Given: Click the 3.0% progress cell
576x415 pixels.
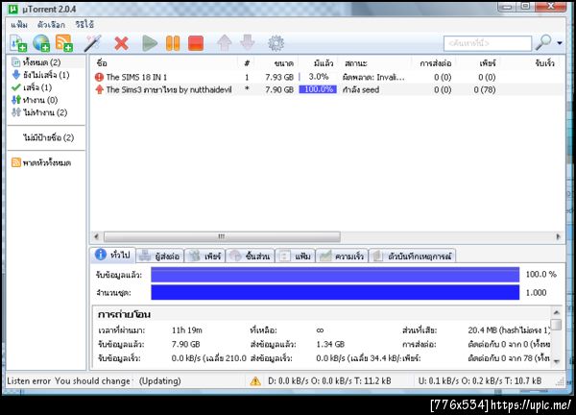Looking at the screenshot, I should pyautogui.click(x=318, y=77).
